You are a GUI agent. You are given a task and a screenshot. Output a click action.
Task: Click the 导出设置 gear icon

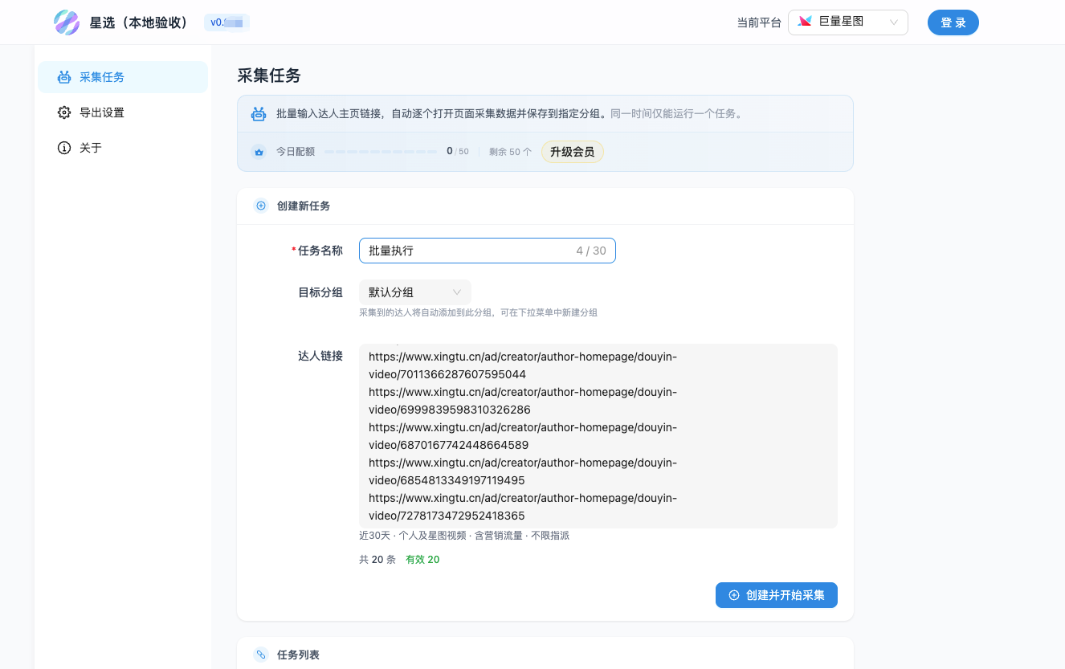64,112
